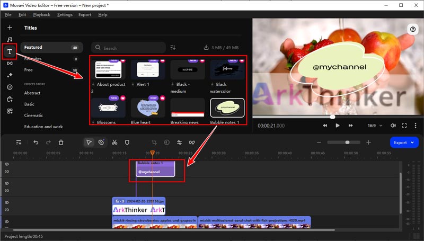Zoom in timeline with plus icon
The image size is (424, 241).
tap(368, 142)
